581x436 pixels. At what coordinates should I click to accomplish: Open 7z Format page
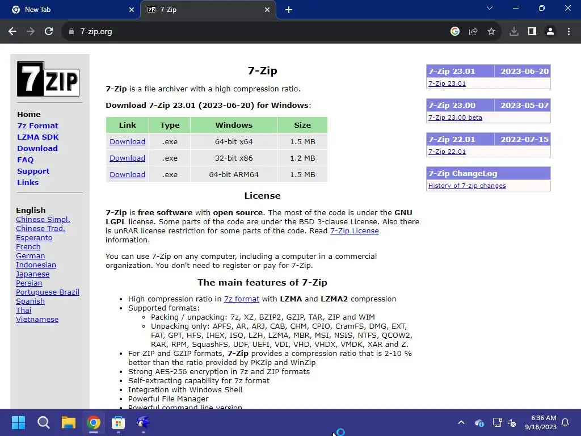pos(38,125)
